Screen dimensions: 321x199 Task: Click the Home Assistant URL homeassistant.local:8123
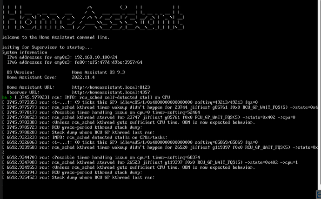(111, 87)
